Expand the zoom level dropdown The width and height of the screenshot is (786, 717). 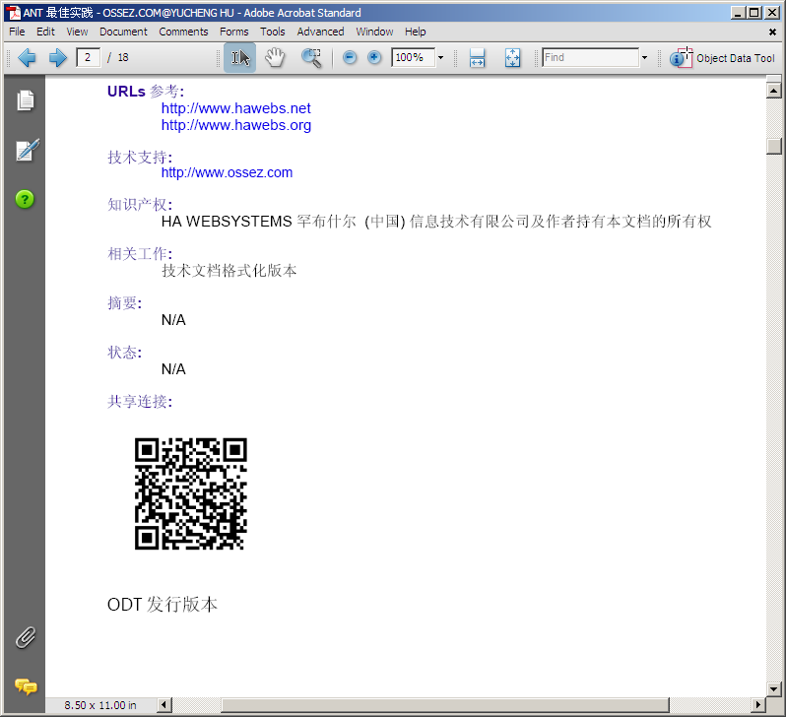point(440,58)
